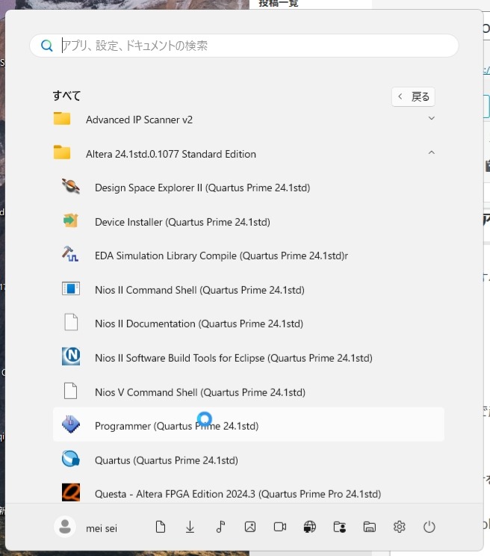Select Programmer (Quartus Prime 24.1std) text
This screenshot has height=556, width=490.
coord(176,426)
